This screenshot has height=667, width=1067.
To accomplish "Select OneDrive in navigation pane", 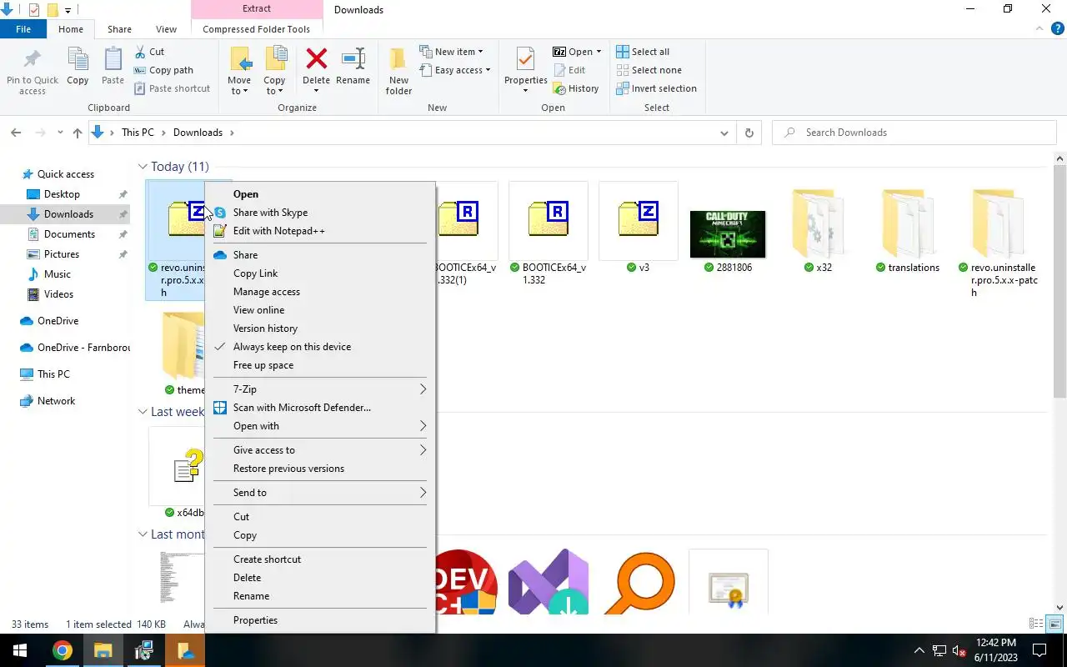I will [58, 321].
